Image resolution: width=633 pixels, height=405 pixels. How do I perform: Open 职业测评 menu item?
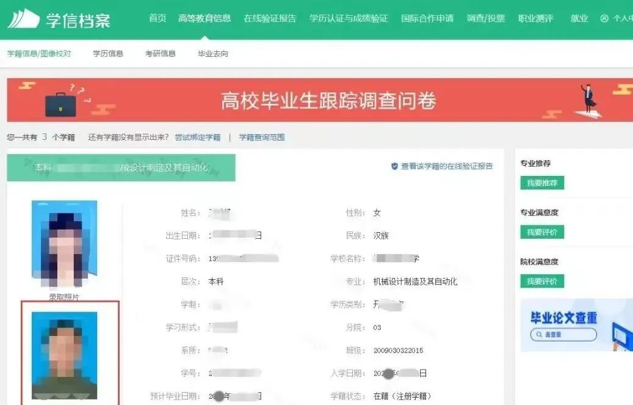536,18
